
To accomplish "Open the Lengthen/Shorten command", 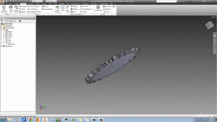I will tap(34, 12).
